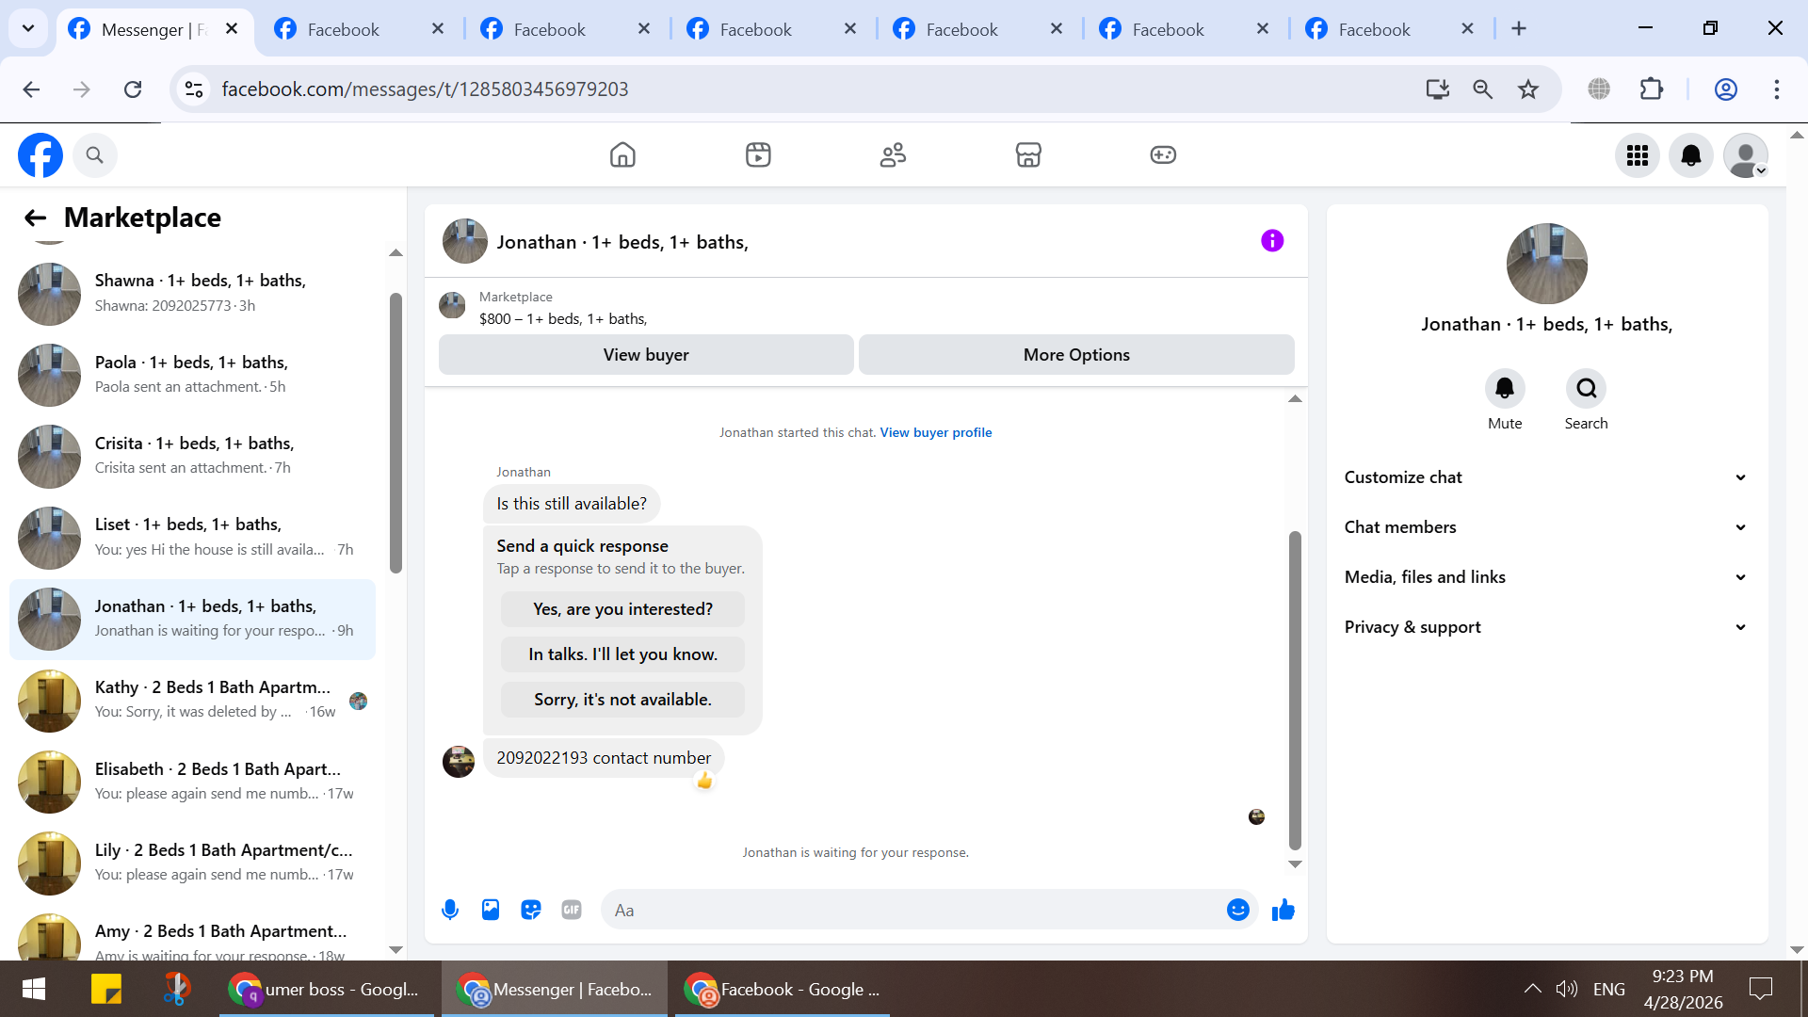The image size is (1808, 1017).
Task: Click the message input field
Action: point(913,910)
